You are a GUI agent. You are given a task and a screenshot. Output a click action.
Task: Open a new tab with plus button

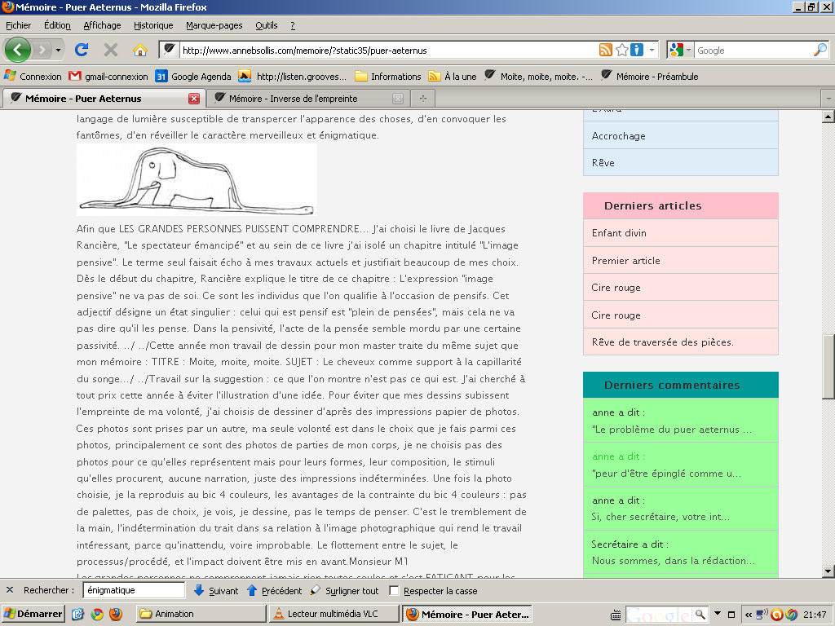click(423, 99)
